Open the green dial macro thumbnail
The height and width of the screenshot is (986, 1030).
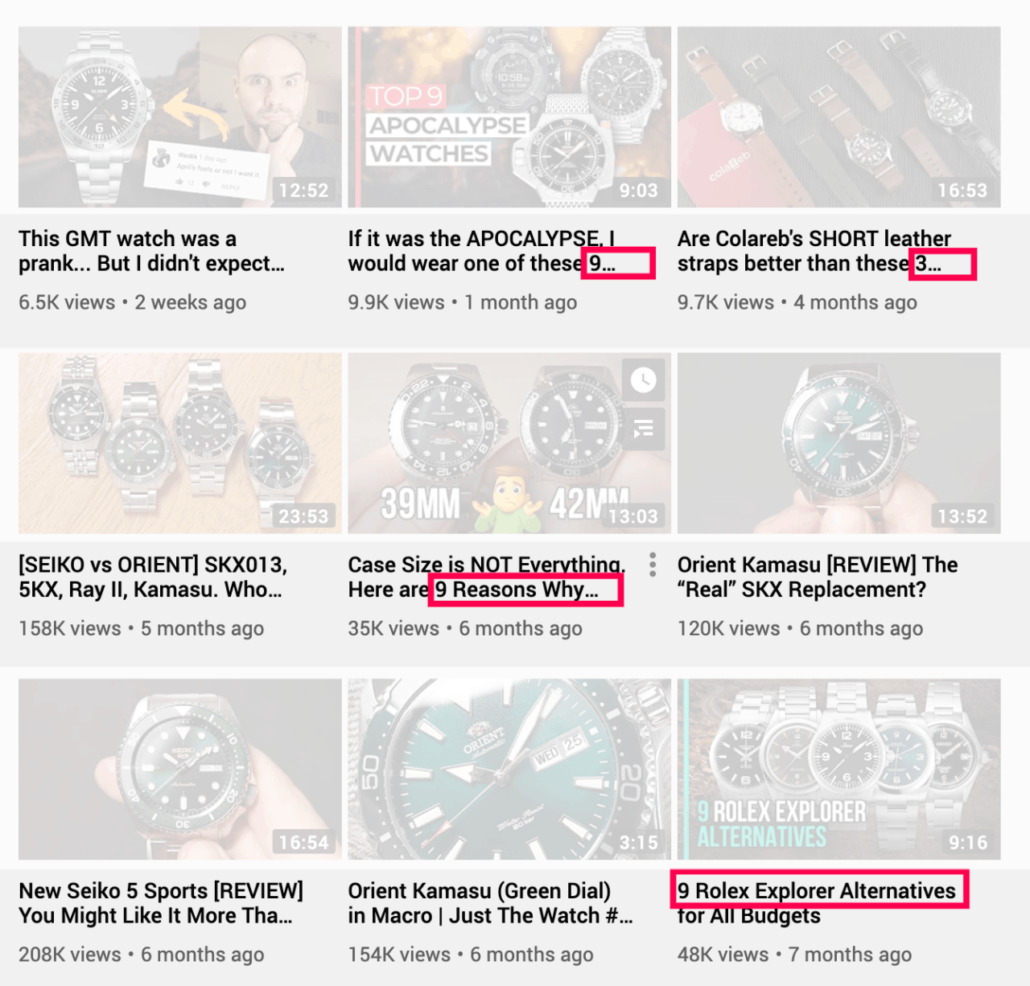tap(509, 770)
